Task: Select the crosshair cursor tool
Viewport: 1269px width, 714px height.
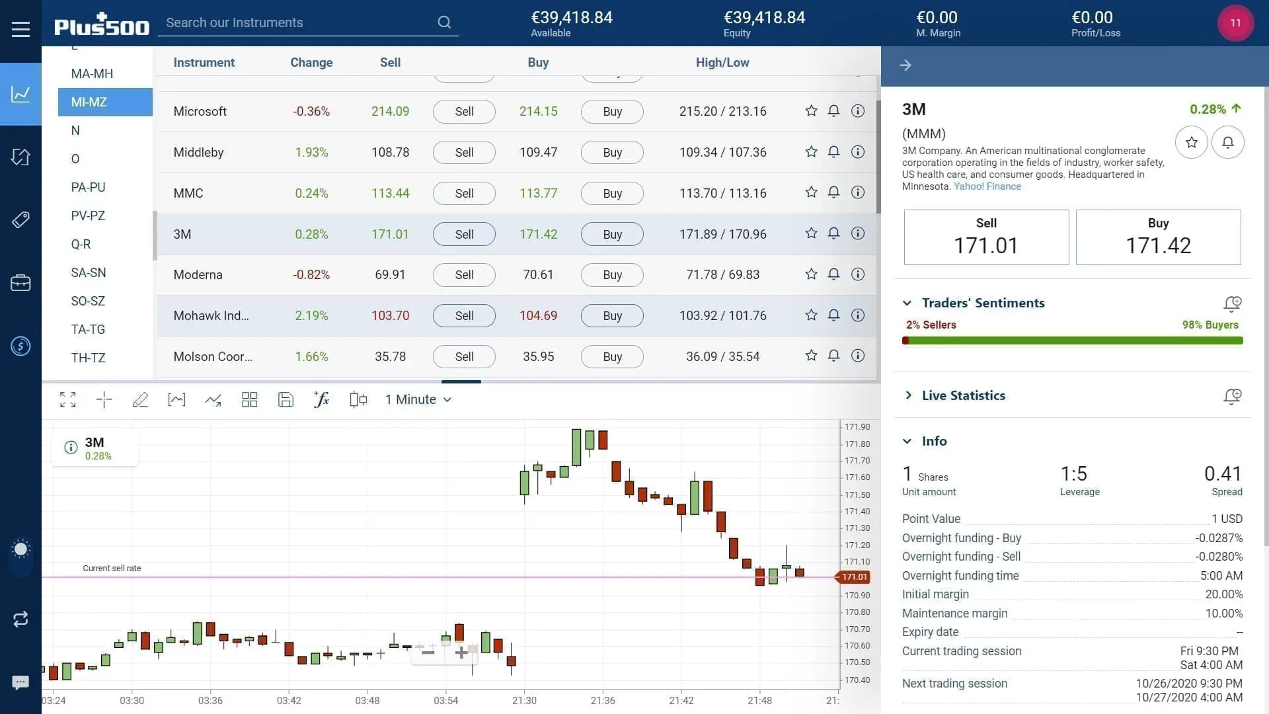Action: point(104,399)
